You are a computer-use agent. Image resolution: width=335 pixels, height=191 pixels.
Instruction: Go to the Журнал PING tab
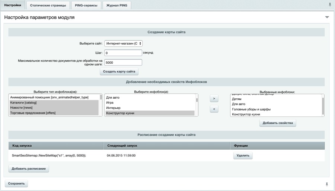[x=117, y=6]
